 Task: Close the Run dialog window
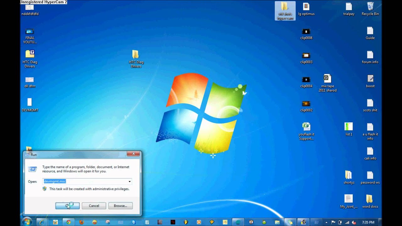pos(133,153)
